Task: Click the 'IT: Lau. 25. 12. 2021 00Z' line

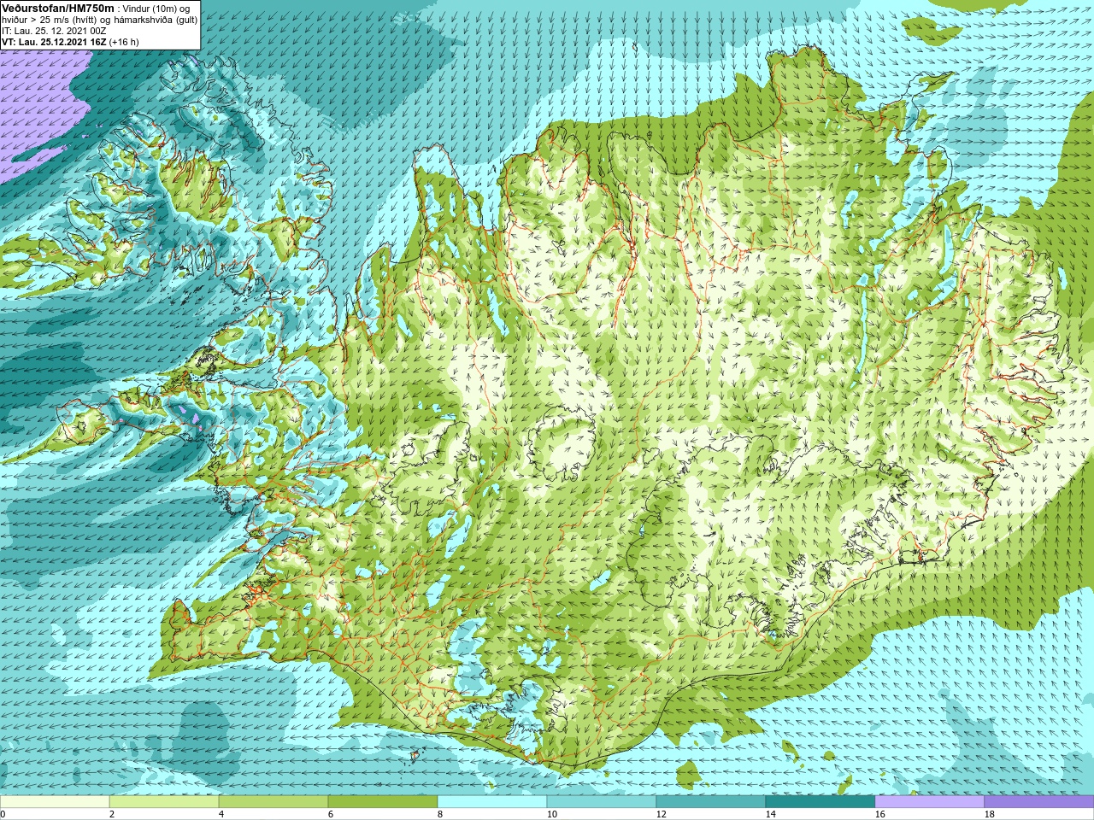Action: point(55,31)
